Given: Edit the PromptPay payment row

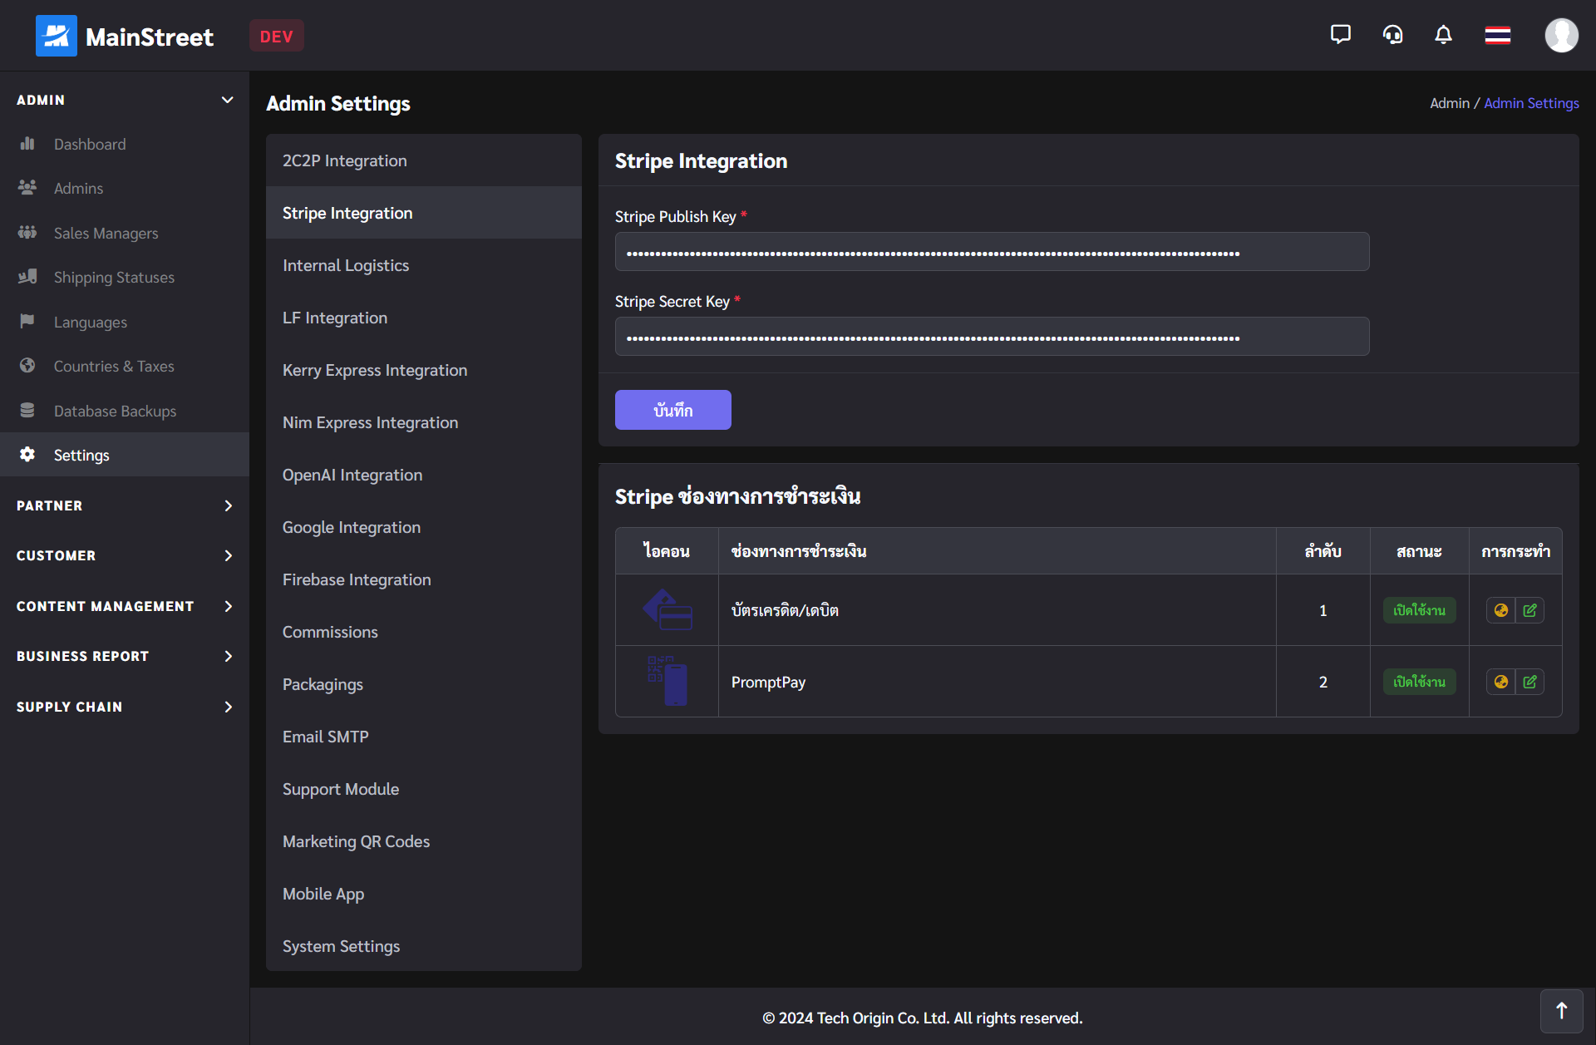Looking at the screenshot, I should [1529, 682].
